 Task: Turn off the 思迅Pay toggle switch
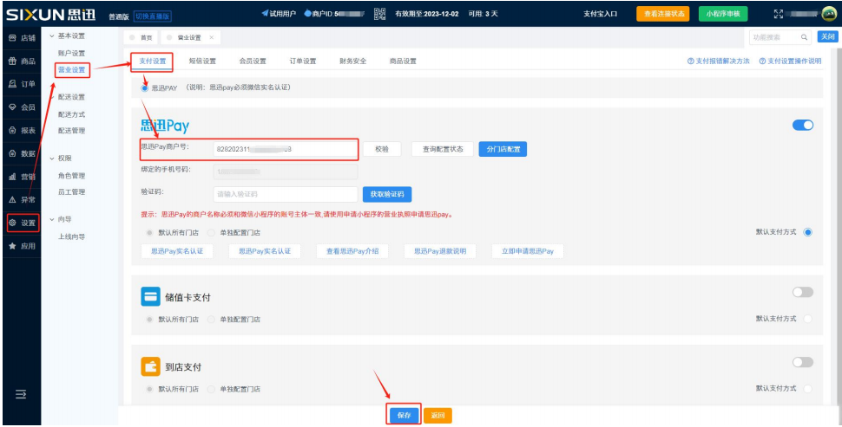pyautogui.click(x=803, y=126)
